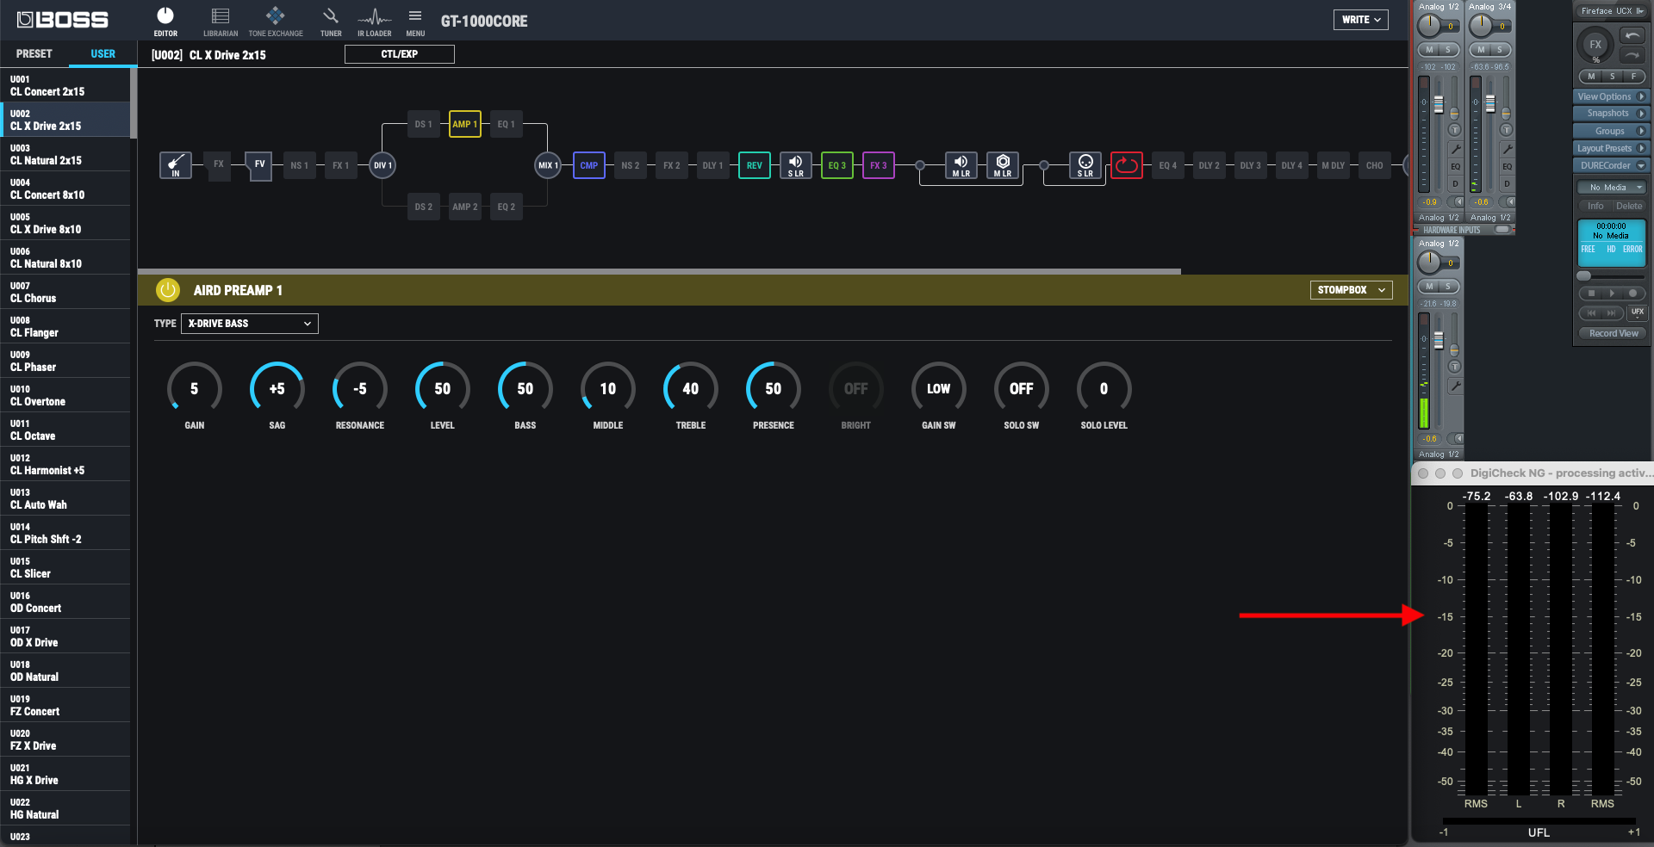Open the WRITE dropdown
Image resolution: width=1654 pixels, height=847 pixels.
(1361, 20)
